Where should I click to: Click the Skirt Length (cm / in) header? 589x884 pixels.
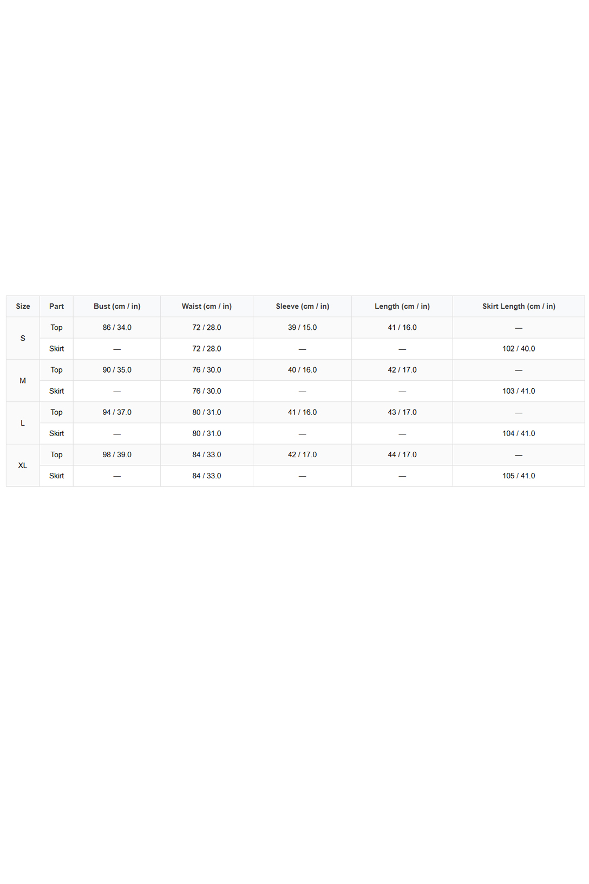coord(519,306)
